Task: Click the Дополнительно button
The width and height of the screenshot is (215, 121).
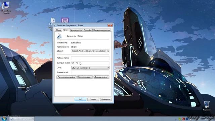Action: [101, 77]
